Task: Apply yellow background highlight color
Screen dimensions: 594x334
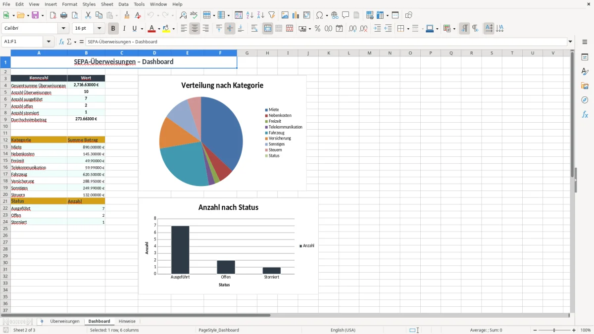Action: (167, 29)
